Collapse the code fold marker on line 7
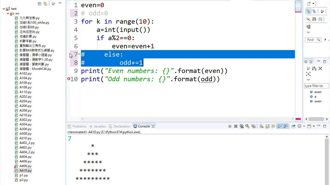This screenshot has height=185, width=330. (79, 54)
